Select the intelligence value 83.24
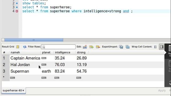This screenshot has height=96, width=171. pyautogui.click(x=60, y=71)
